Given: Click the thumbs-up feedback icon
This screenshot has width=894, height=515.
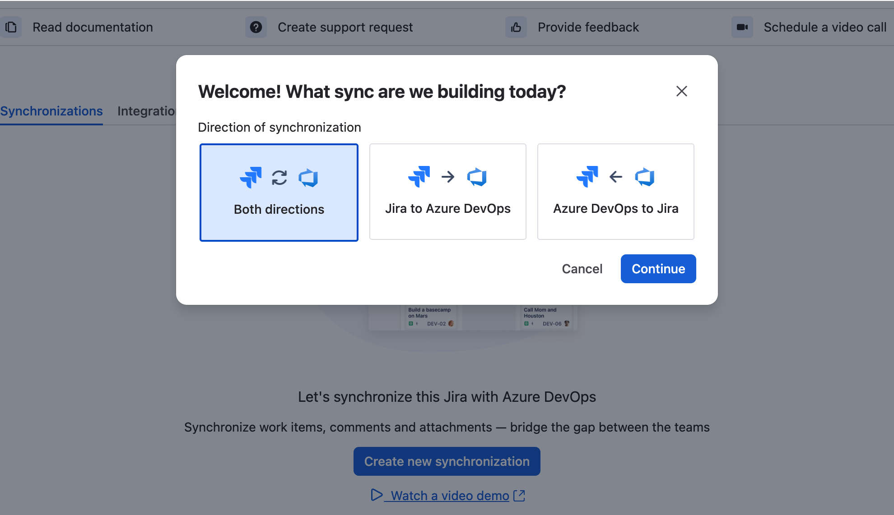Looking at the screenshot, I should [516, 27].
